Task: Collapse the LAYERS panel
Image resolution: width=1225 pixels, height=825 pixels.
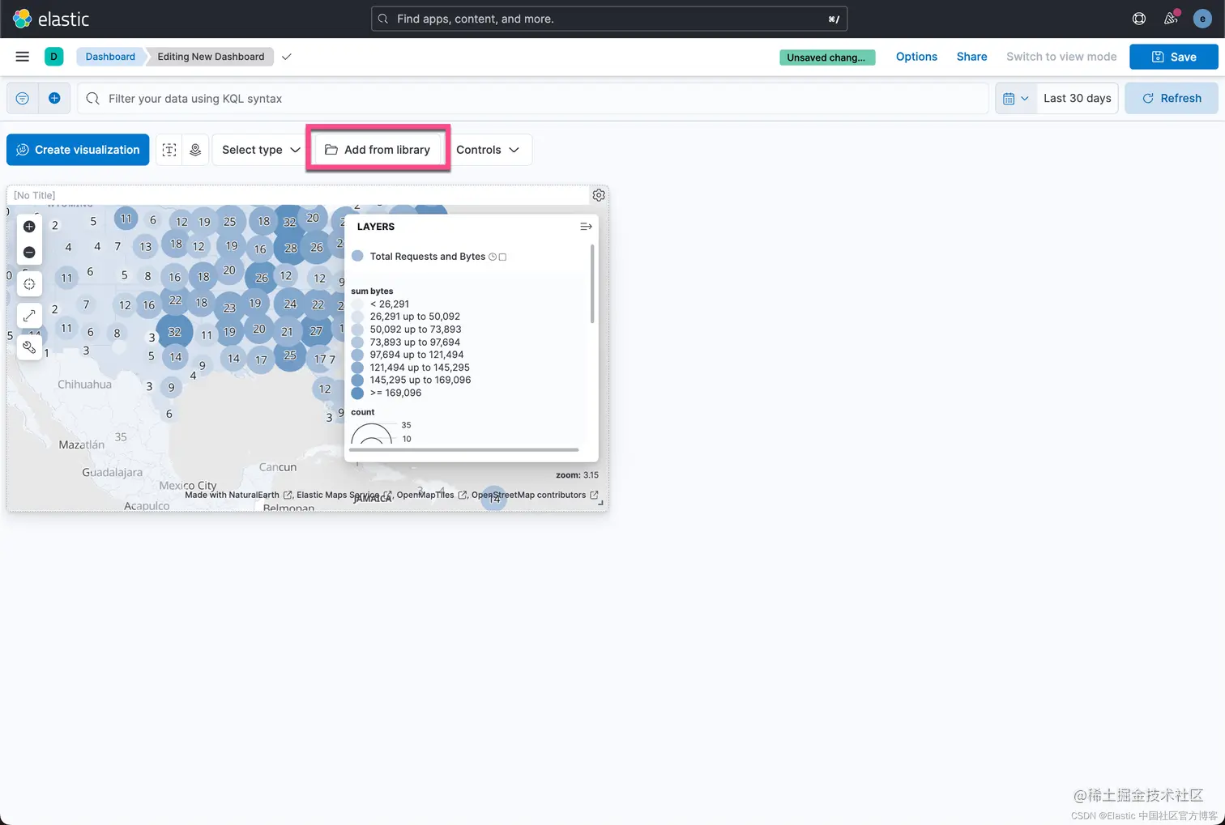Action: [x=586, y=227]
